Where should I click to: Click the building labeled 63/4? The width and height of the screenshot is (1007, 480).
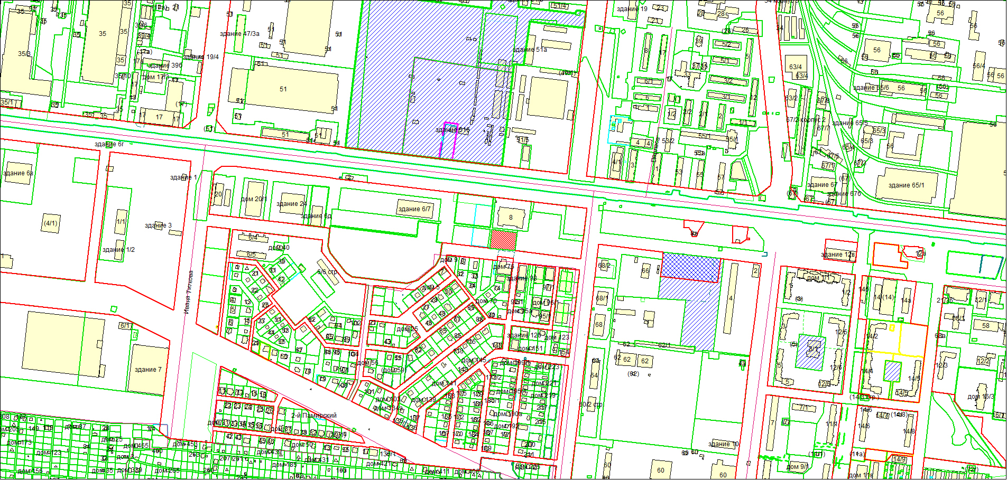tap(796, 67)
